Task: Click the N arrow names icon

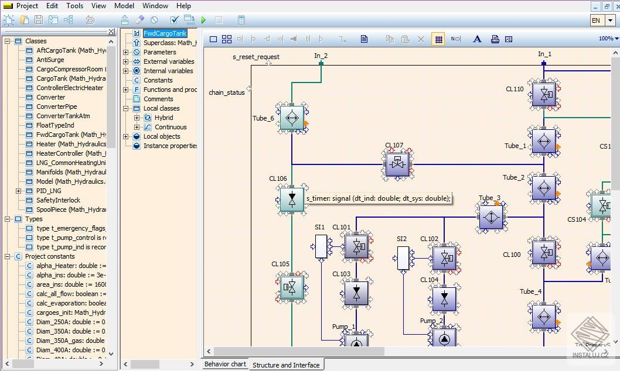Action: tap(456, 39)
